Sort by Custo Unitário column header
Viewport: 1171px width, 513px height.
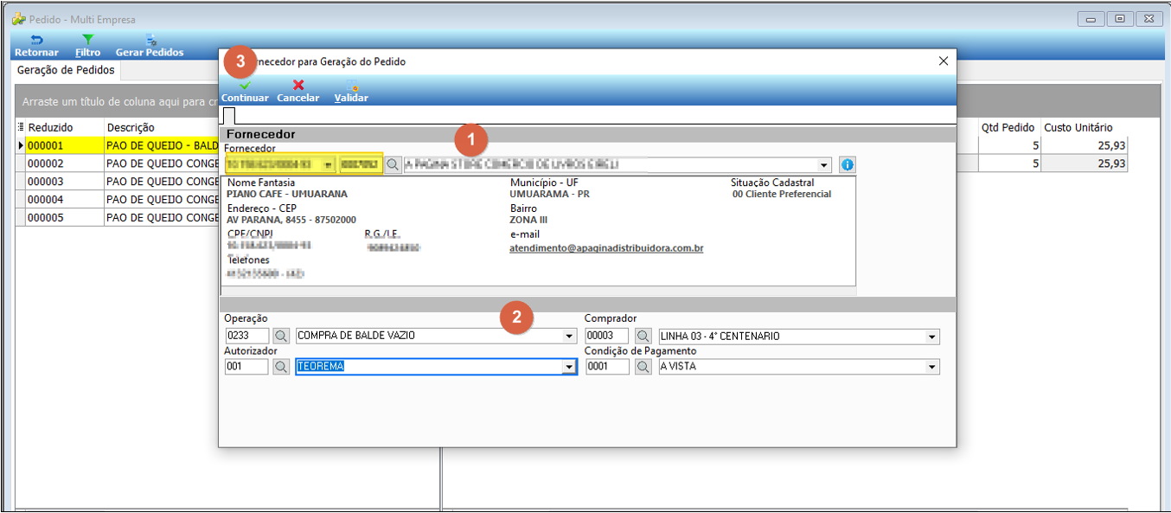[1085, 127]
